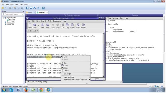The width and height of the screenshot is (166, 93).
Task: Open gedit Edit menu
Action: 33,21
